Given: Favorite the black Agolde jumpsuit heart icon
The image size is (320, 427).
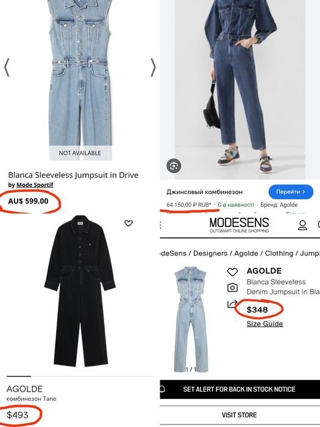Looking at the screenshot, I should pos(129,223).
